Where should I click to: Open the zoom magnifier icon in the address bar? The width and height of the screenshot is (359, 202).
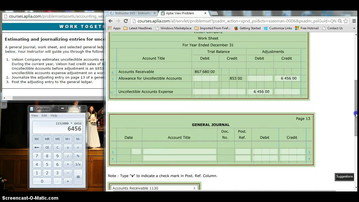tap(340, 21)
